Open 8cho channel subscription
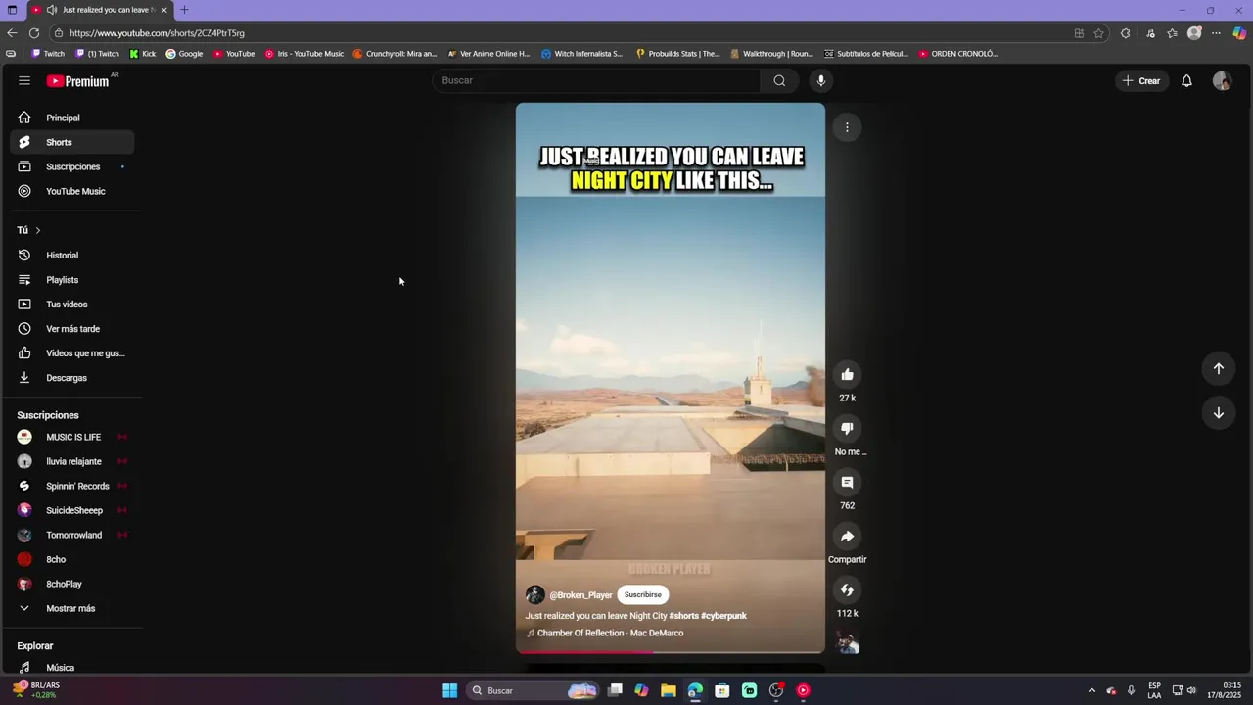The width and height of the screenshot is (1253, 705). coord(71,559)
